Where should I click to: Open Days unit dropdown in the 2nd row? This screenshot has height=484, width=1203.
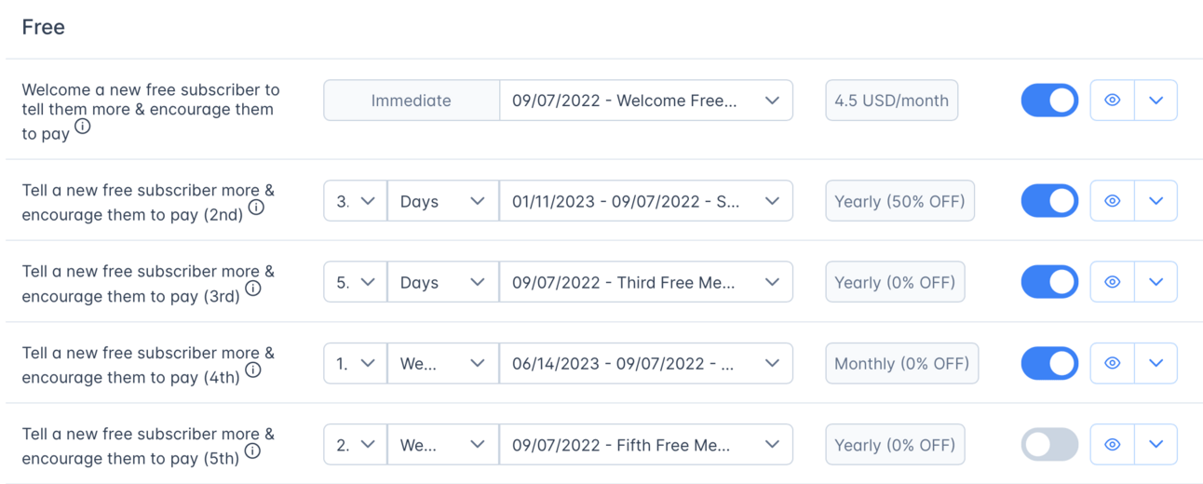point(442,201)
